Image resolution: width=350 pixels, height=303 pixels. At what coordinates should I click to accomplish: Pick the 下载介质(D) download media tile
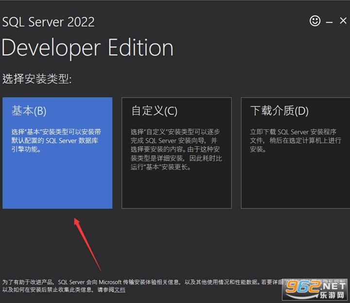click(x=296, y=153)
